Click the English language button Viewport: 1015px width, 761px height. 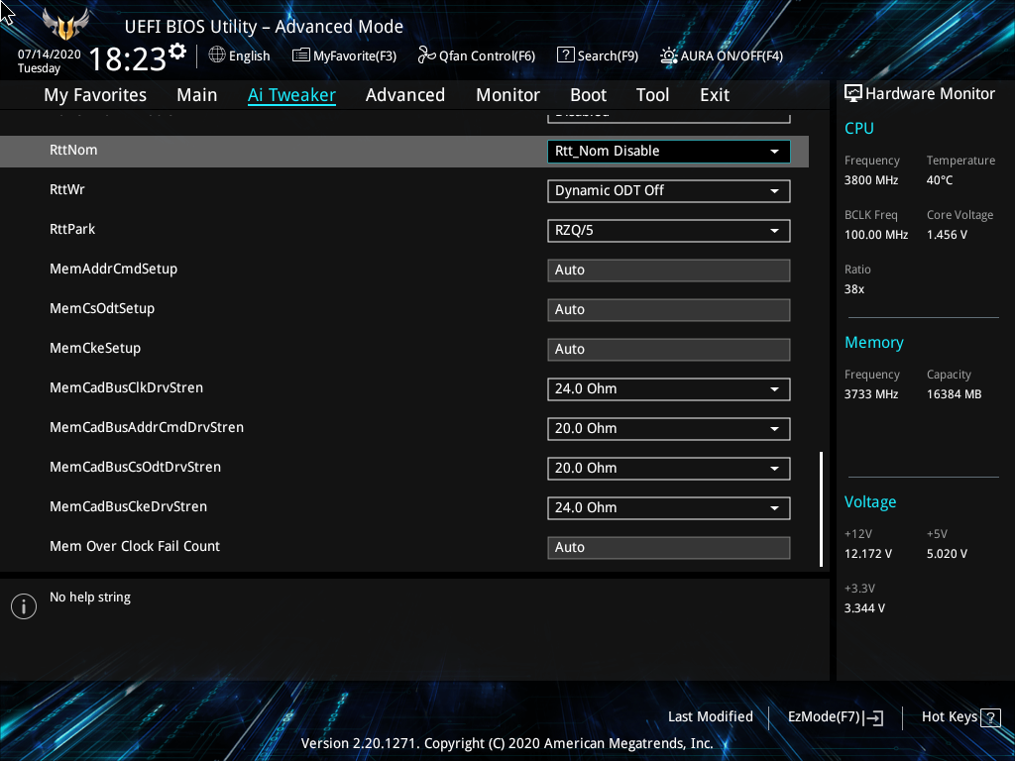pyautogui.click(x=249, y=56)
